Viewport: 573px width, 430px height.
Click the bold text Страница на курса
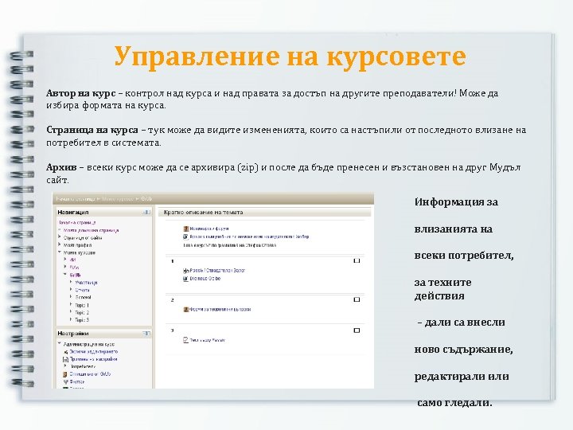pos(92,130)
